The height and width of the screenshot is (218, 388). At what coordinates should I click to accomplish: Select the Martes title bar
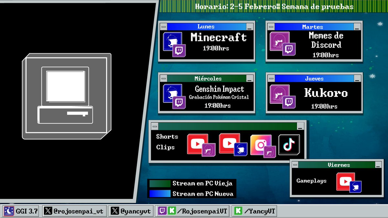(x=314, y=27)
